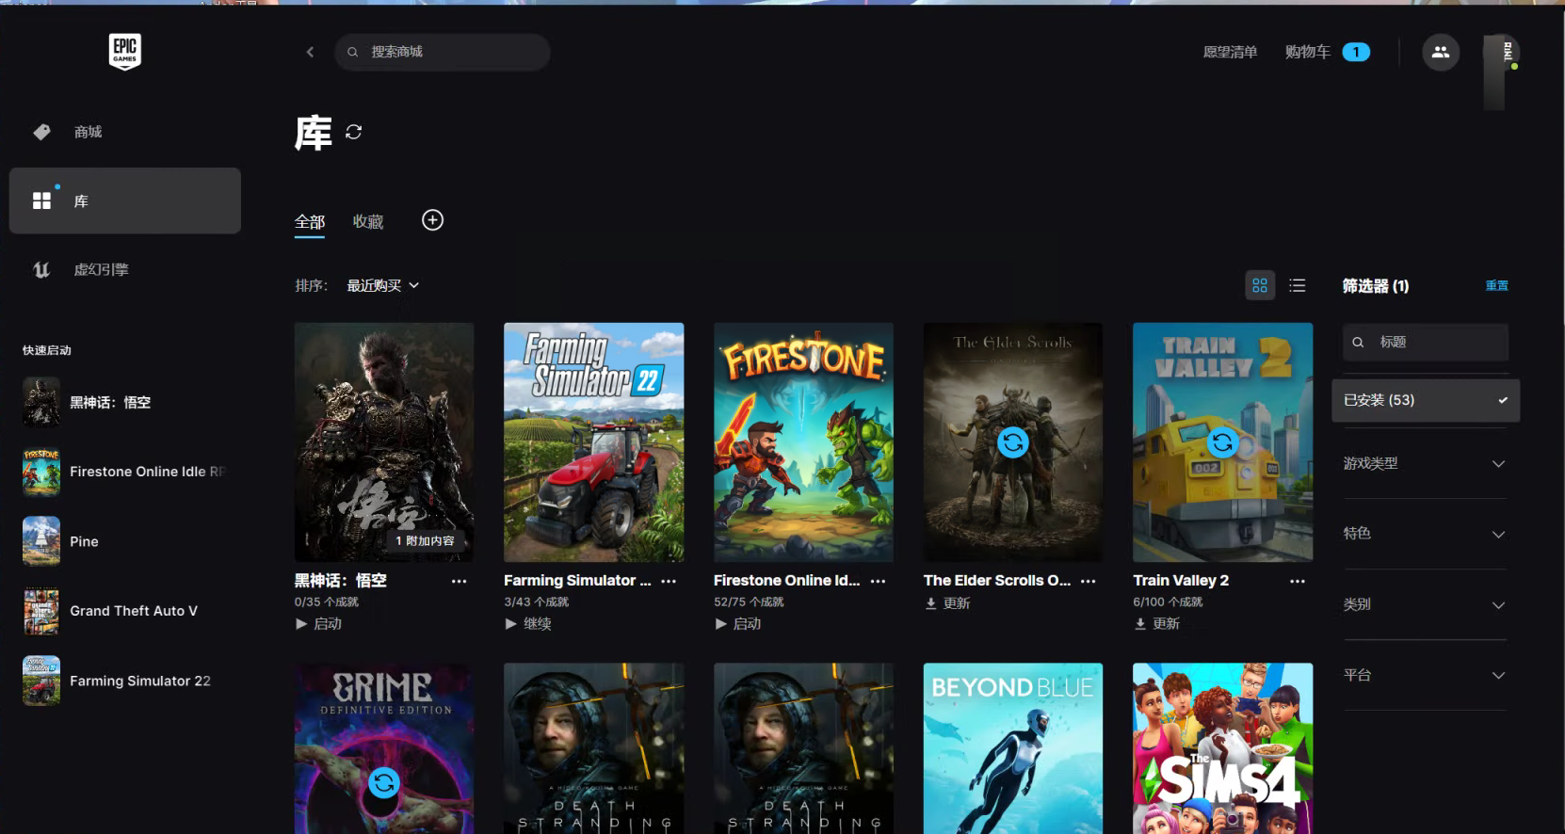The height and width of the screenshot is (834, 1565).
Task: Expand the 游戏类型 filter
Action: [1424, 463]
